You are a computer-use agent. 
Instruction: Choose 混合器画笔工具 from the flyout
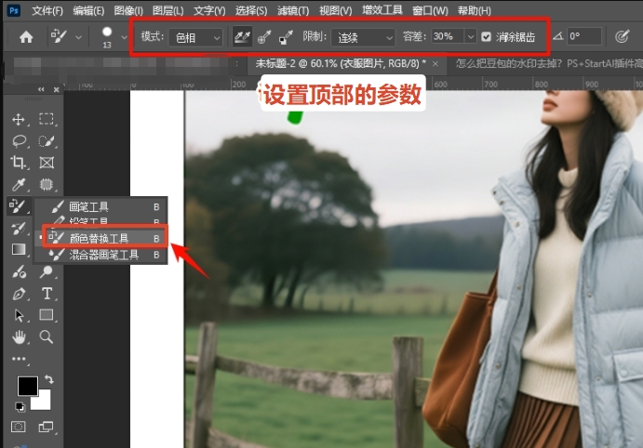pyautogui.click(x=102, y=254)
